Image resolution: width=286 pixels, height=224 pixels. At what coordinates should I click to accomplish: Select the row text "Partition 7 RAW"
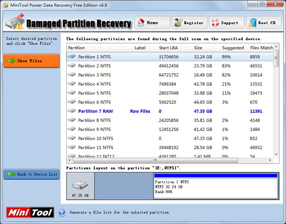coord(95,112)
